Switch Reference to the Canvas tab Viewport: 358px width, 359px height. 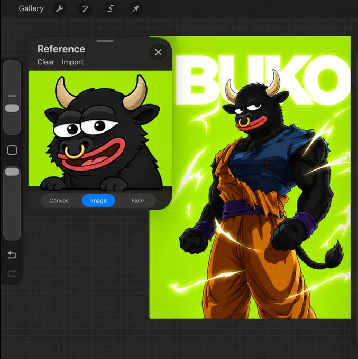59,201
